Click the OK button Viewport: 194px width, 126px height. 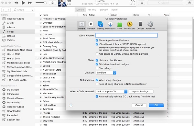point(156,105)
